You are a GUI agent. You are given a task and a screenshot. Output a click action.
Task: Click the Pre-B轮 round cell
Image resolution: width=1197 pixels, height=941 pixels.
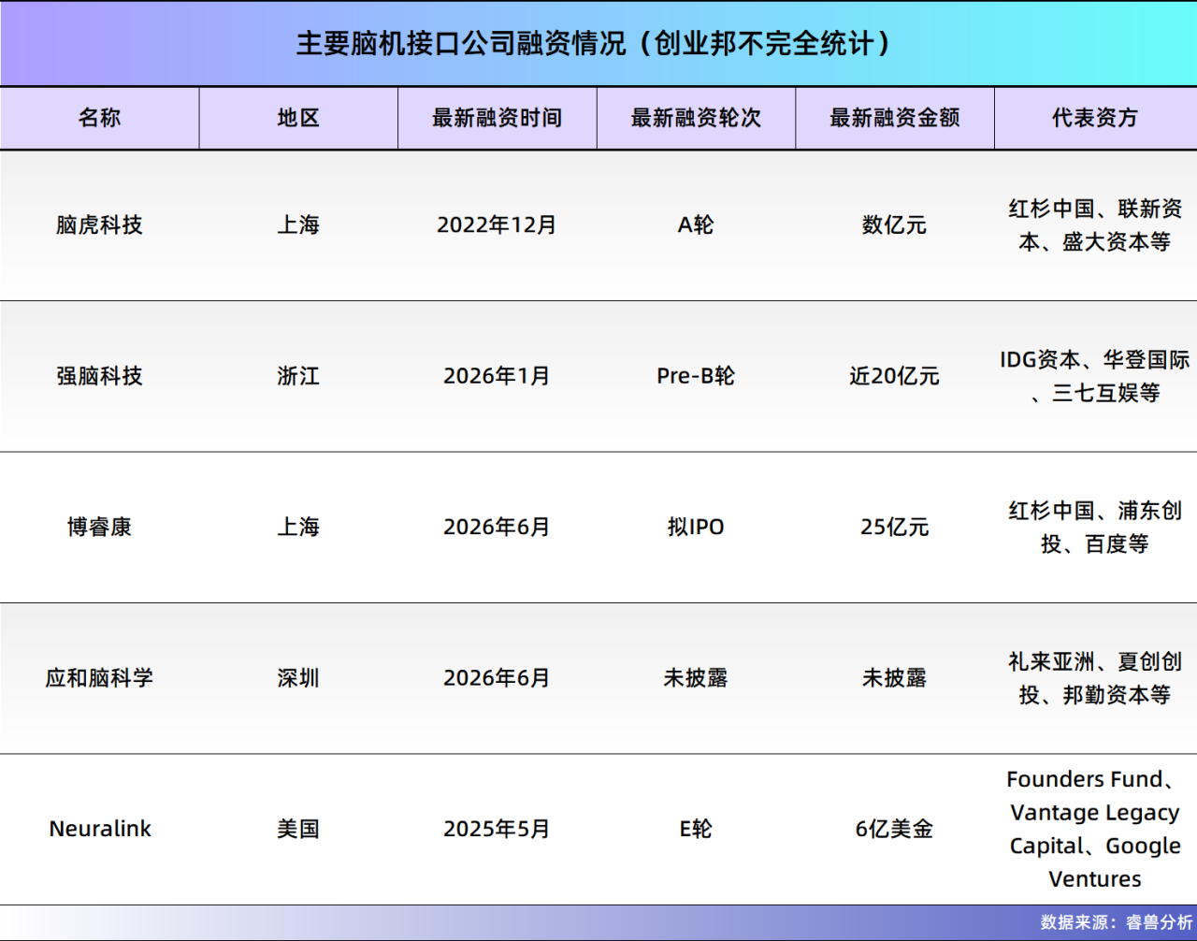(696, 376)
